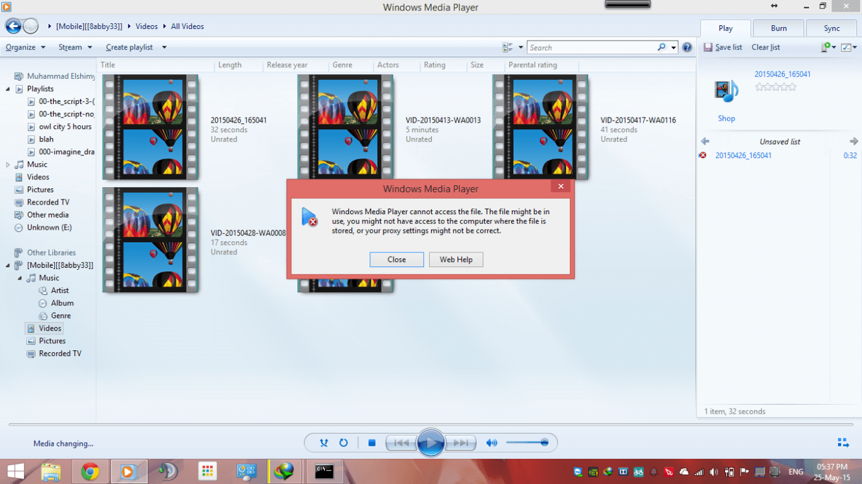Go to previous track

[x=401, y=443]
